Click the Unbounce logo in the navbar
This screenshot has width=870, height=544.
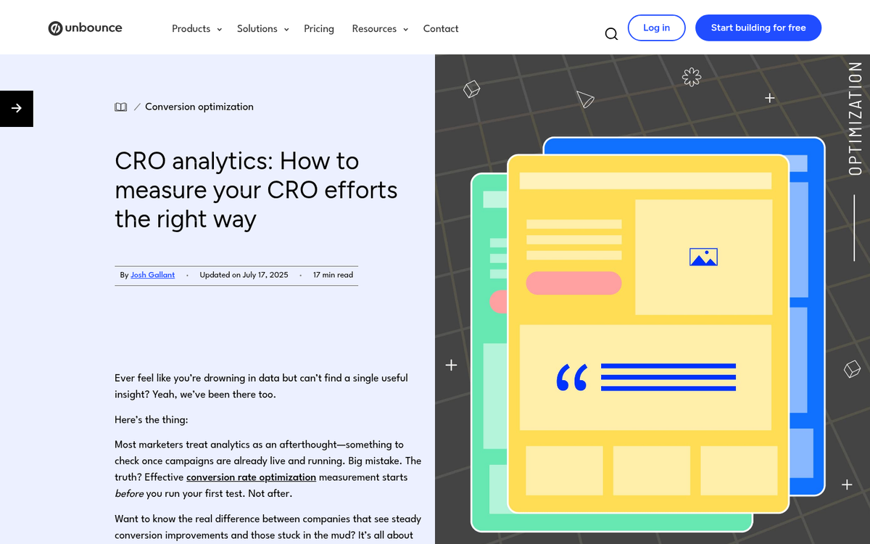pos(85,28)
